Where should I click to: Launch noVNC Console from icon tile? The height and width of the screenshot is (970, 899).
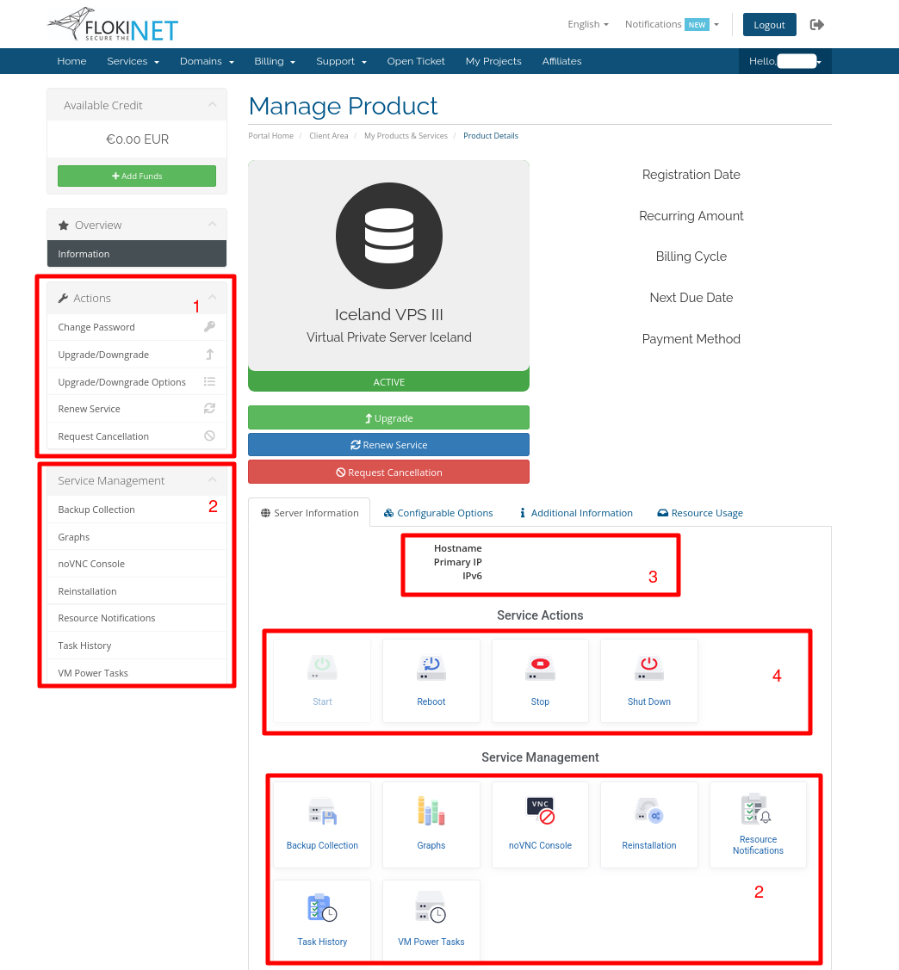(540, 812)
